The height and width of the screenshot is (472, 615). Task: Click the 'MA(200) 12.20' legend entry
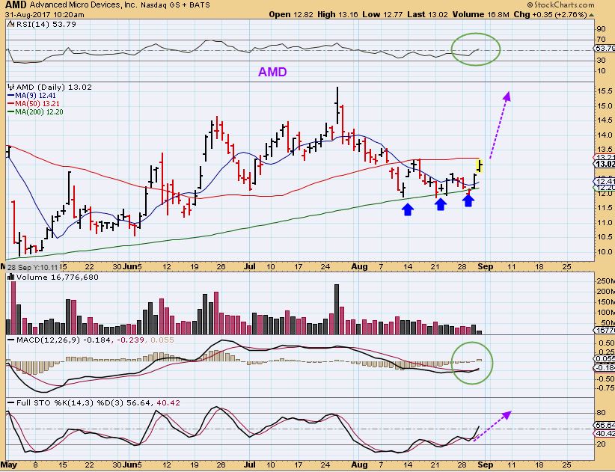tap(39, 112)
